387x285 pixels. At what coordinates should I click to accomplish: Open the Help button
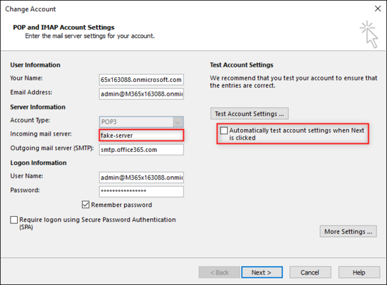click(x=359, y=273)
